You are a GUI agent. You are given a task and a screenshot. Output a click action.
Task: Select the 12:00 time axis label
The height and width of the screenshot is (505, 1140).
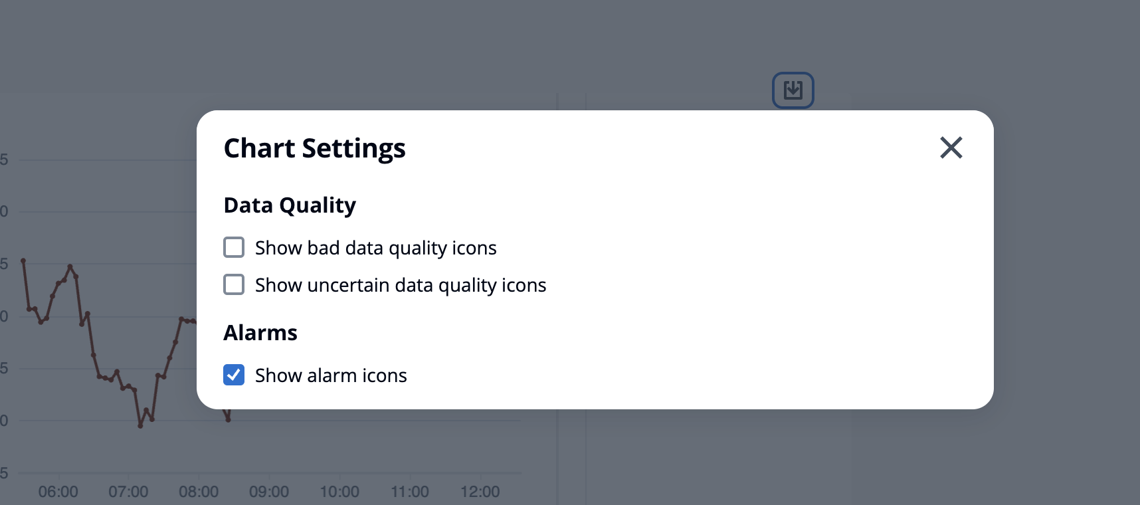(480, 492)
